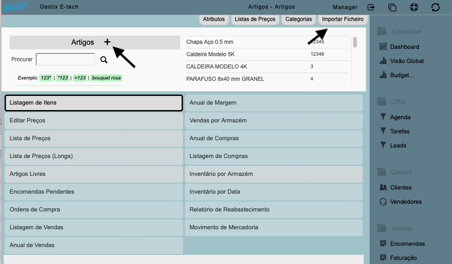Open Leads in the CRM section
Image resolution: width=452 pixels, height=264 pixels.
click(x=393, y=145)
